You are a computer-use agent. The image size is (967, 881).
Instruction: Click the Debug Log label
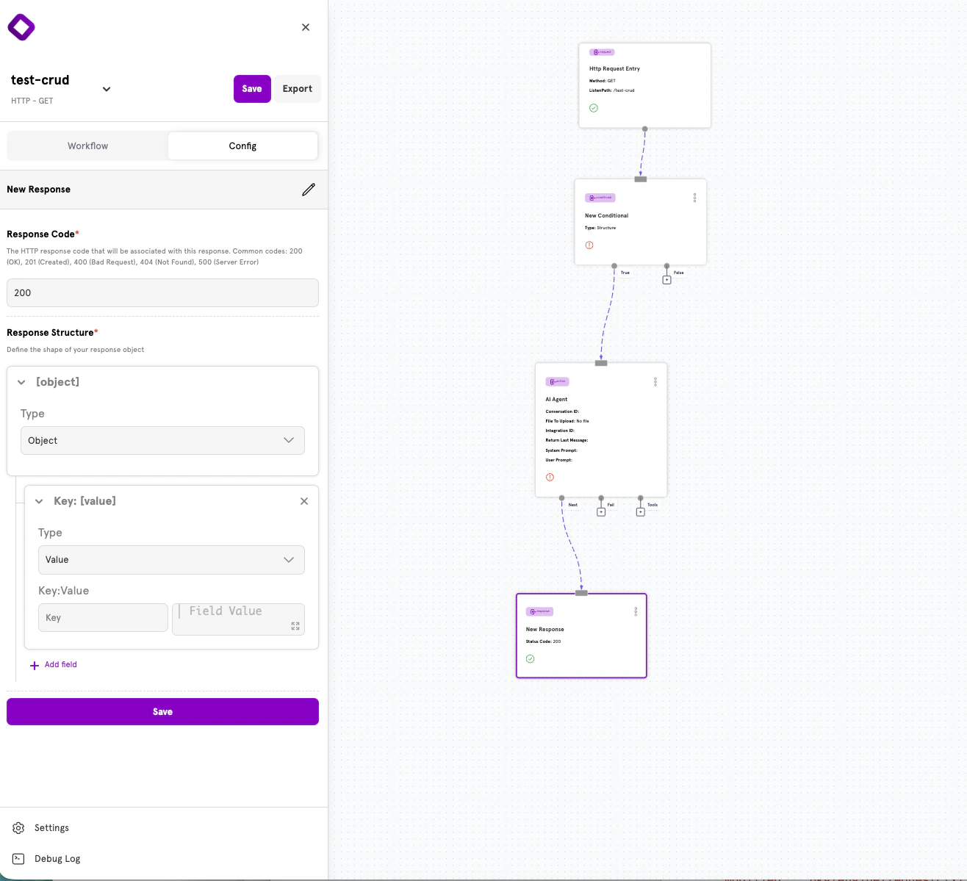[57, 859]
